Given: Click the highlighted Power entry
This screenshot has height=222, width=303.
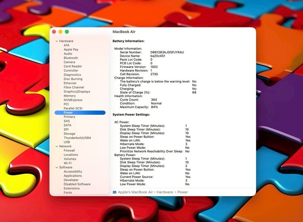Looking at the screenshot, I should tap(80, 113).
